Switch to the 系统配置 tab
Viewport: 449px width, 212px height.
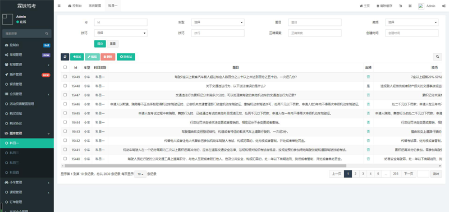[95, 6]
